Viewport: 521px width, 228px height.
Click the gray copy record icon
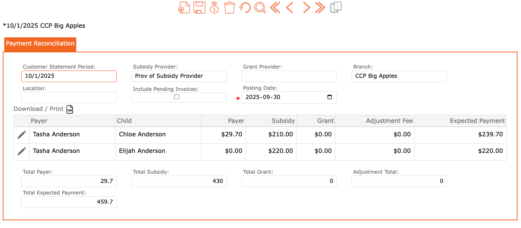pos(336,7)
